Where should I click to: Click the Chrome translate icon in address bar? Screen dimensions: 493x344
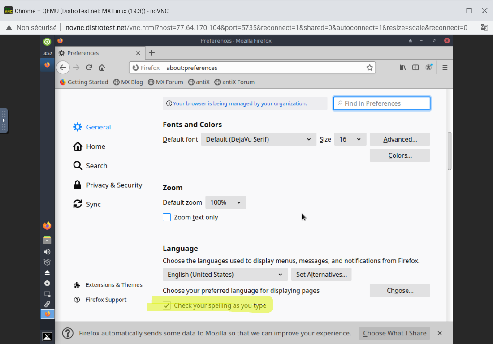tap(484, 27)
